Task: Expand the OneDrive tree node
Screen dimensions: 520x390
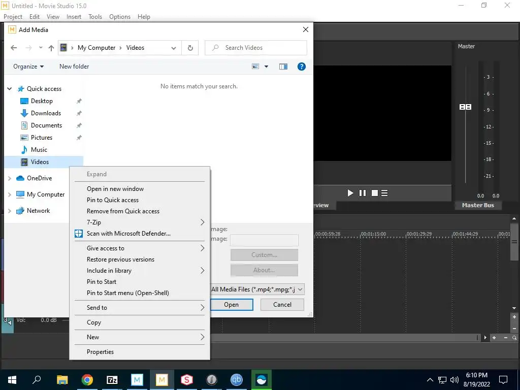Action: click(x=10, y=178)
